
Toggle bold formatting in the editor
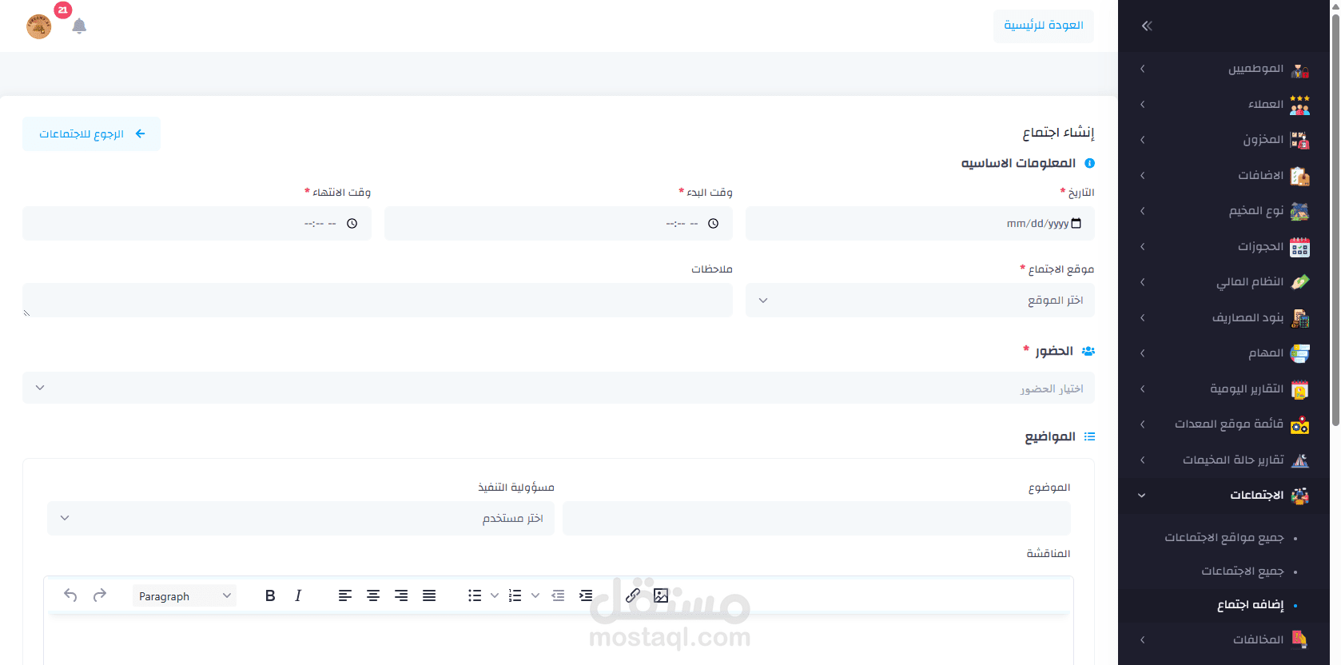click(x=270, y=595)
